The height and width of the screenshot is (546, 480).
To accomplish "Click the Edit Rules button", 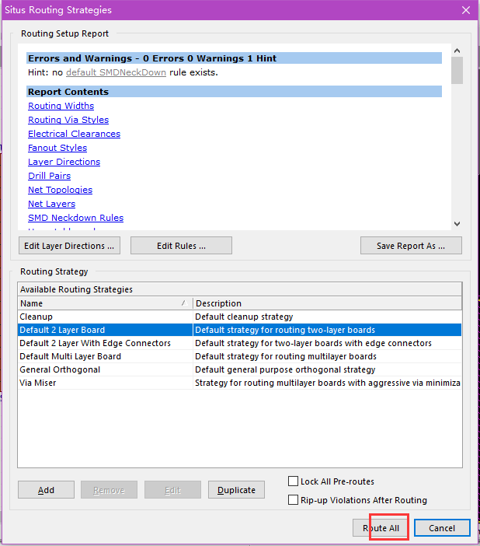I will pyautogui.click(x=181, y=246).
